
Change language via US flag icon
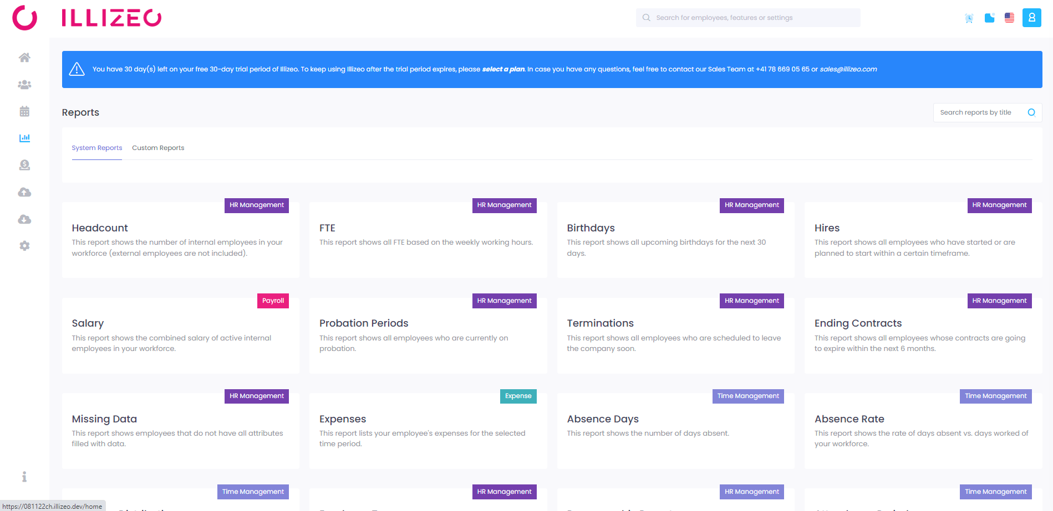pyautogui.click(x=1010, y=18)
